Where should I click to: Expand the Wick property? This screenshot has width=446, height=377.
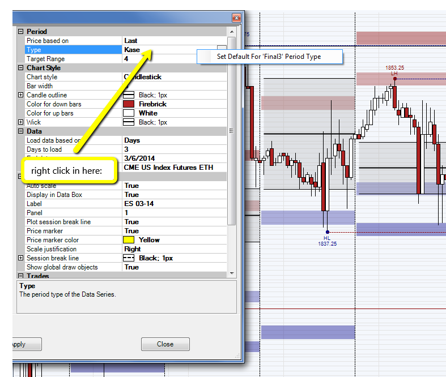(20, 122)
